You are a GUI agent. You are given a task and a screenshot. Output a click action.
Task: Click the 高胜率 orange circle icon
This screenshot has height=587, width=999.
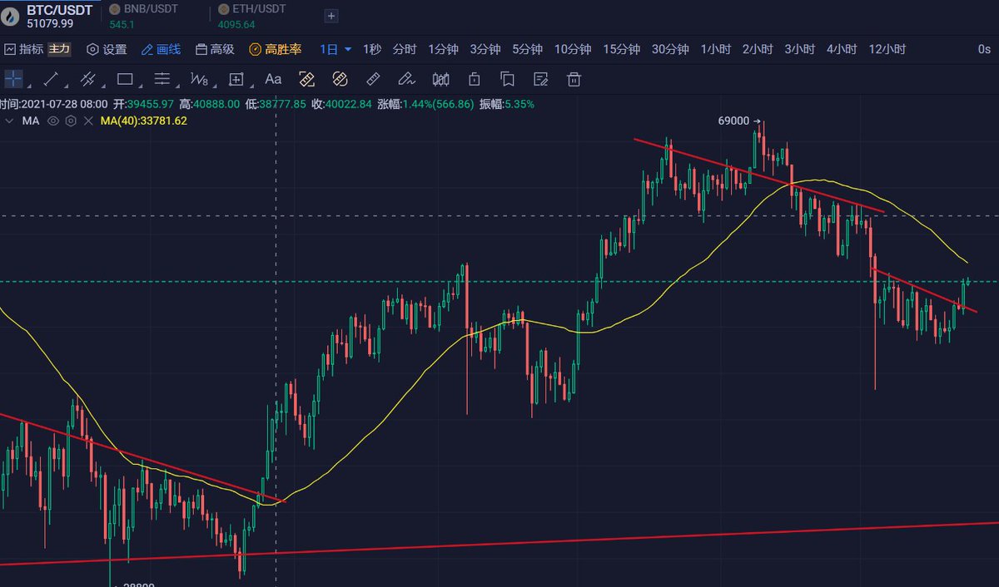pyautogui.click(x=255, y=49)
